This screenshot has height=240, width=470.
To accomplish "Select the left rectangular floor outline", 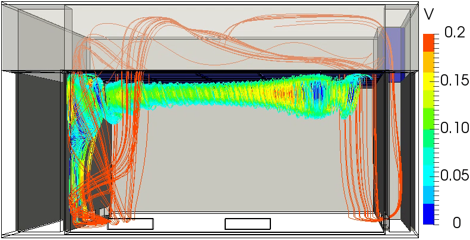I will [130, 223].
